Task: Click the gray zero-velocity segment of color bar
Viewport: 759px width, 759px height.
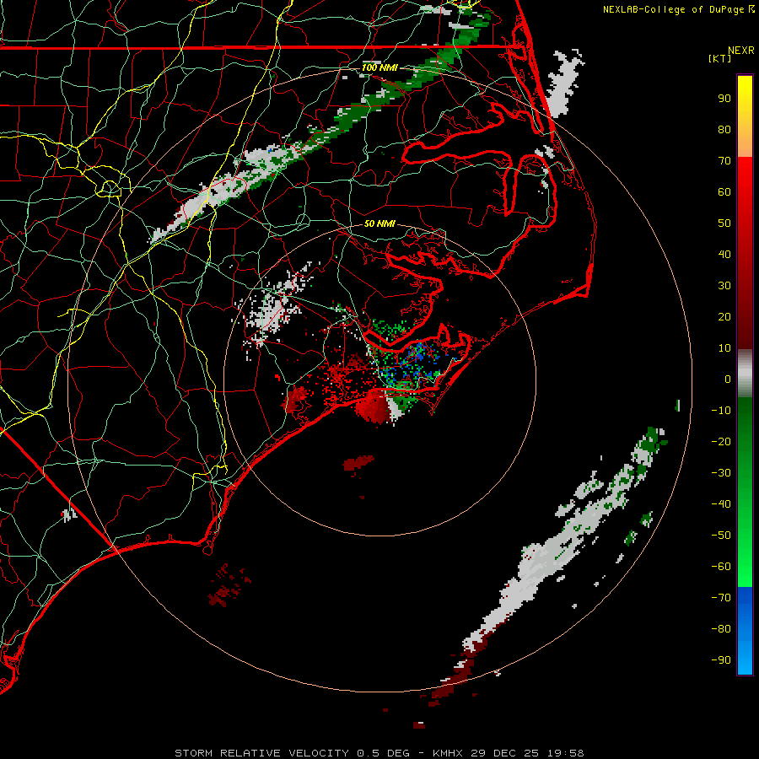Action: coord(745,374)
